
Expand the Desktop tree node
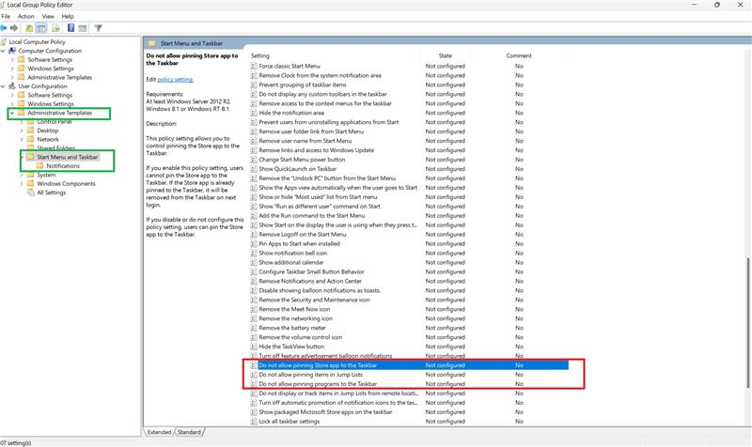tap(22, 131)
